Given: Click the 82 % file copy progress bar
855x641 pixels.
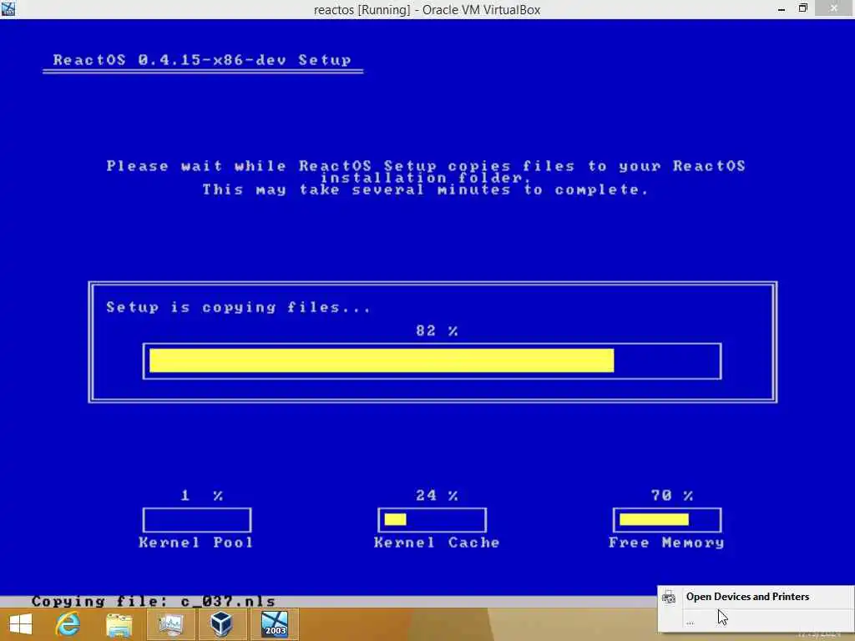Looking at the screenshot, I should (x=432, y=361).
